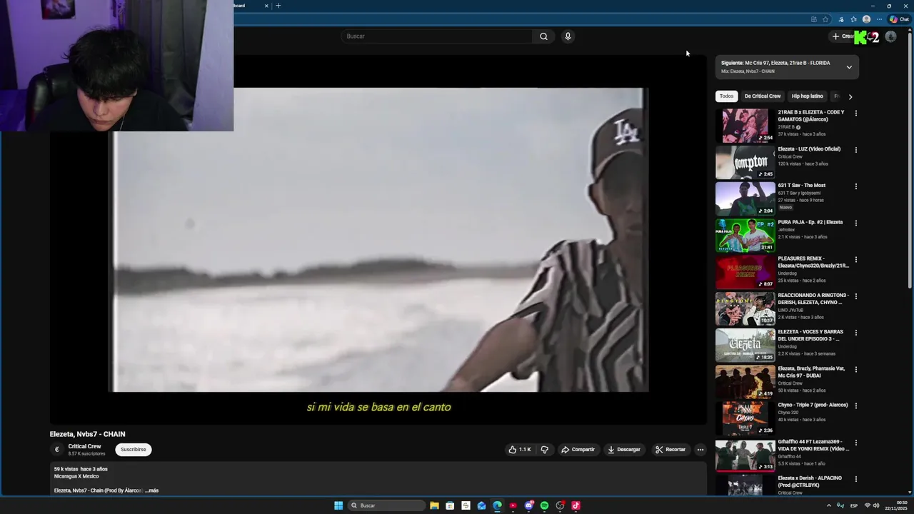
Task: Subscribe to Critical Crew
Action: click(134, 449)
